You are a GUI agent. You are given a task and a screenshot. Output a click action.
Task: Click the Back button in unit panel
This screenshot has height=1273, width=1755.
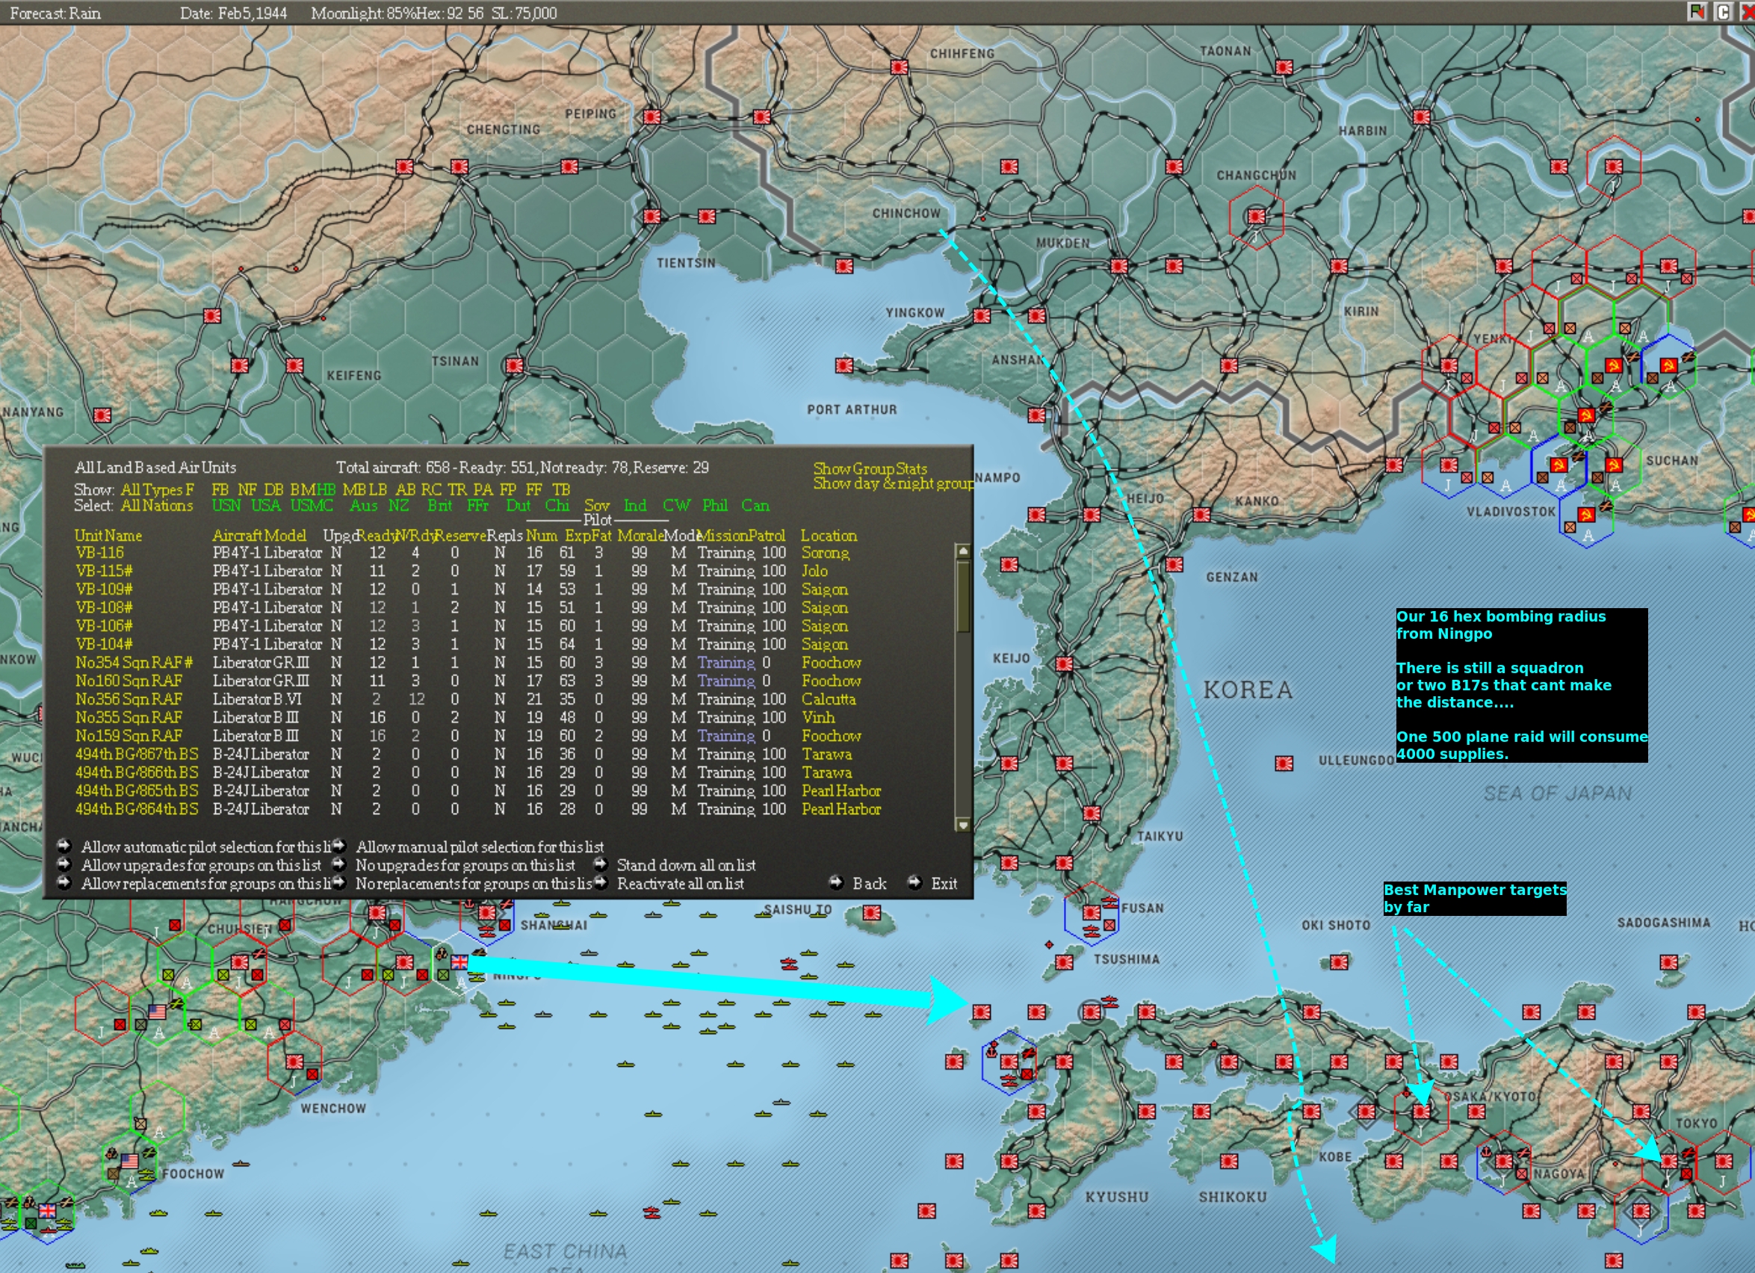pyautogui.click(x=869, y=883)
